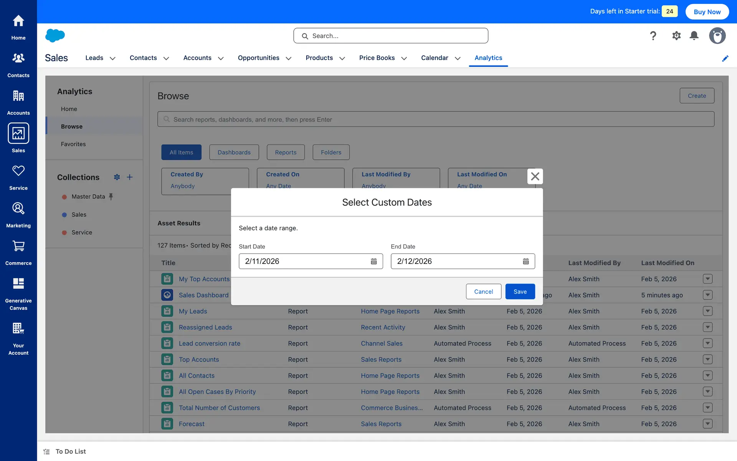Open Marketing in the left sidebar
Image resolution: width=737 pixels, height=461 pixels.
click(18, 215)
